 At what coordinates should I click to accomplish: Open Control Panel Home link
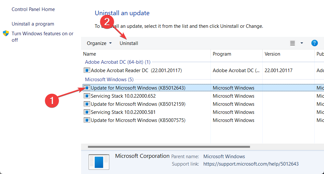[33, 9]
